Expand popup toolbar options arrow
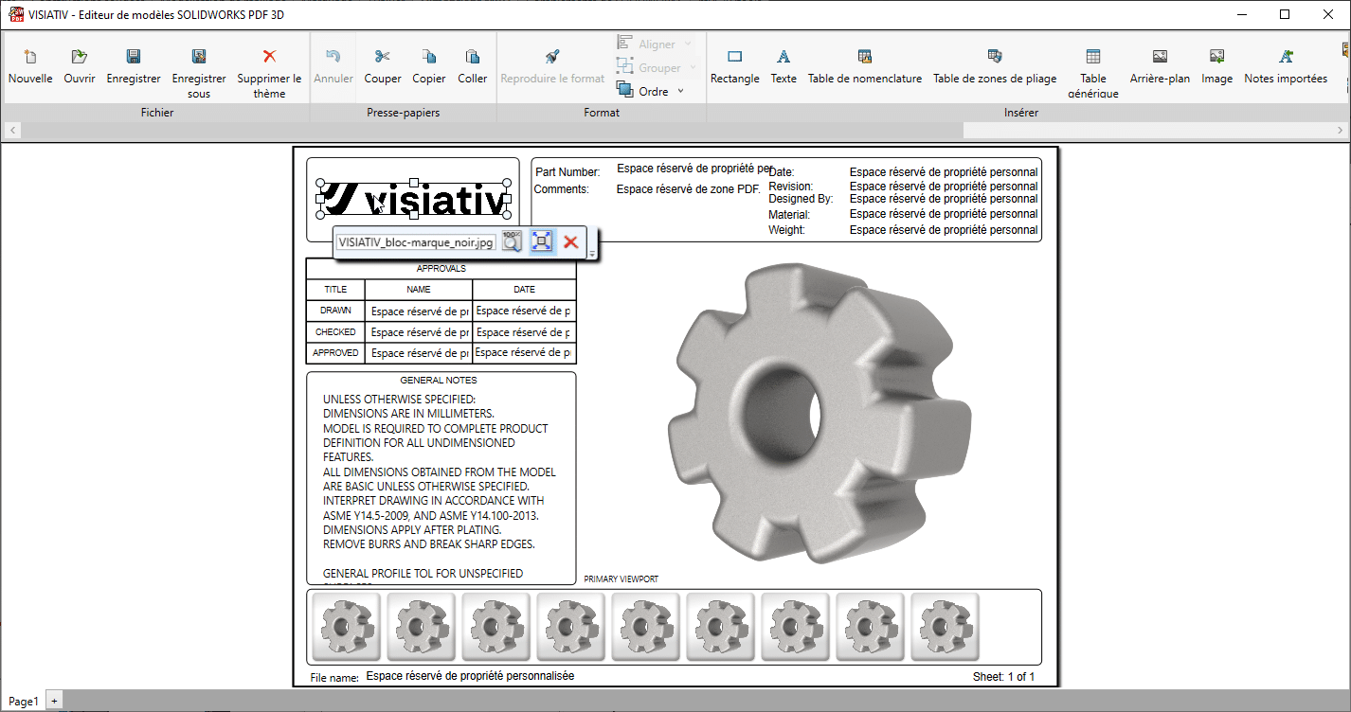Image resolution: width=1351 pixels, height=712 pixels. (592, 254)
